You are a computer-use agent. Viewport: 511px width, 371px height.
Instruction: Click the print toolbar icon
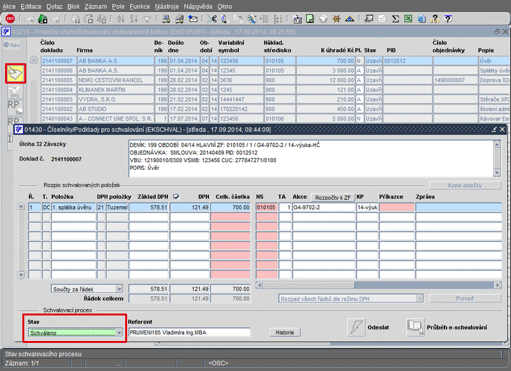pyautogui.click(x=166, y=19)
